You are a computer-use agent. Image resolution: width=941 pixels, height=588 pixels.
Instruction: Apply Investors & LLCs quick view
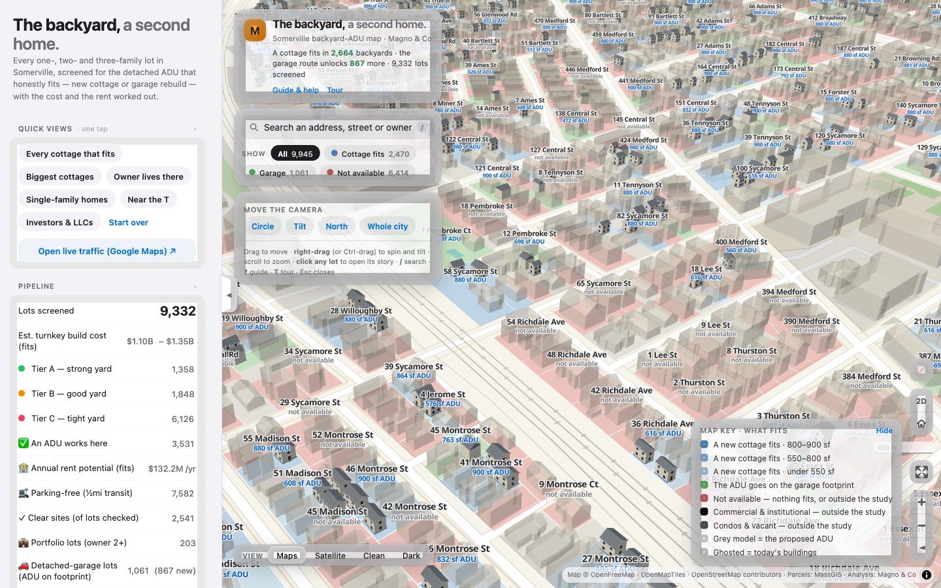click(x=59, y=222)
